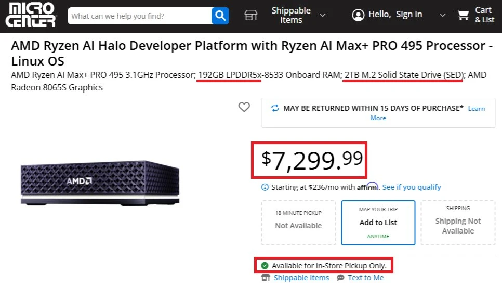Click the Micro Center logo

pos(31,16)
